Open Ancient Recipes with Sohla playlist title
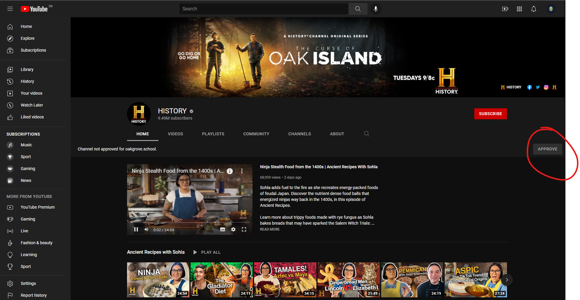The width and height of the screenshot is (580, 300). click(x=156, y=252)
